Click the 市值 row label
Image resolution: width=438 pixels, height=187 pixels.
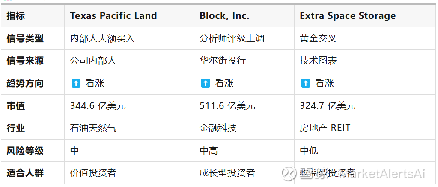click(16, 105)
